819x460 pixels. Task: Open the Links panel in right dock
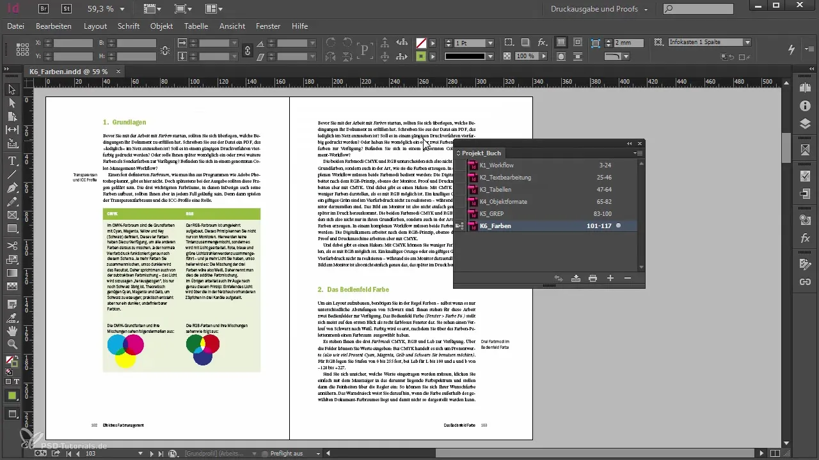[x=805, y=281]
